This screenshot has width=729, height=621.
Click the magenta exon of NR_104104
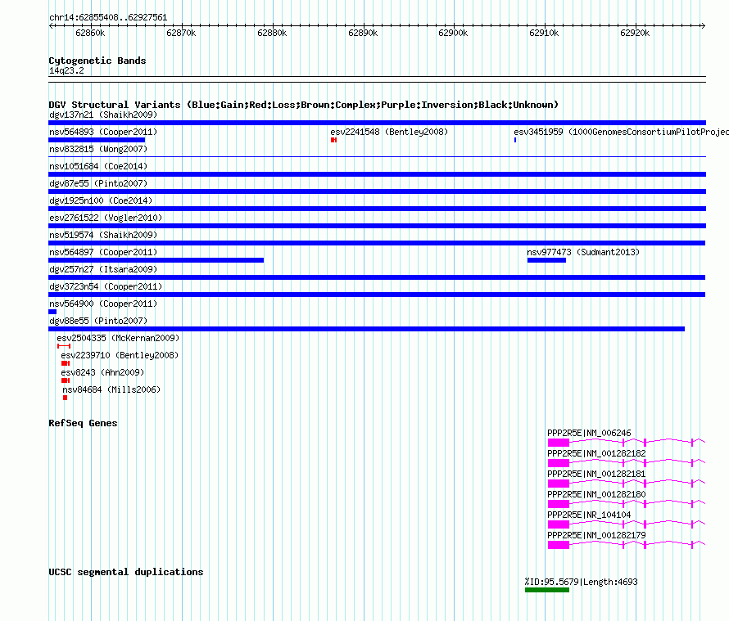point(559,524)
